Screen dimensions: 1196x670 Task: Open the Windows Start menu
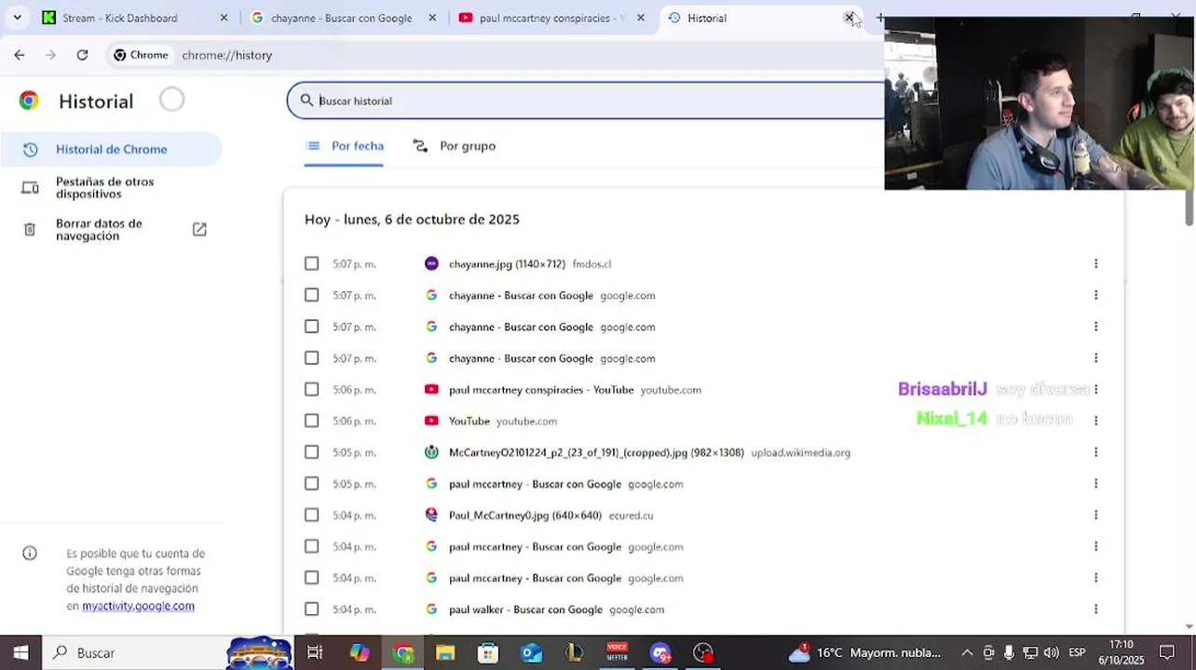[x=20, y=652]
